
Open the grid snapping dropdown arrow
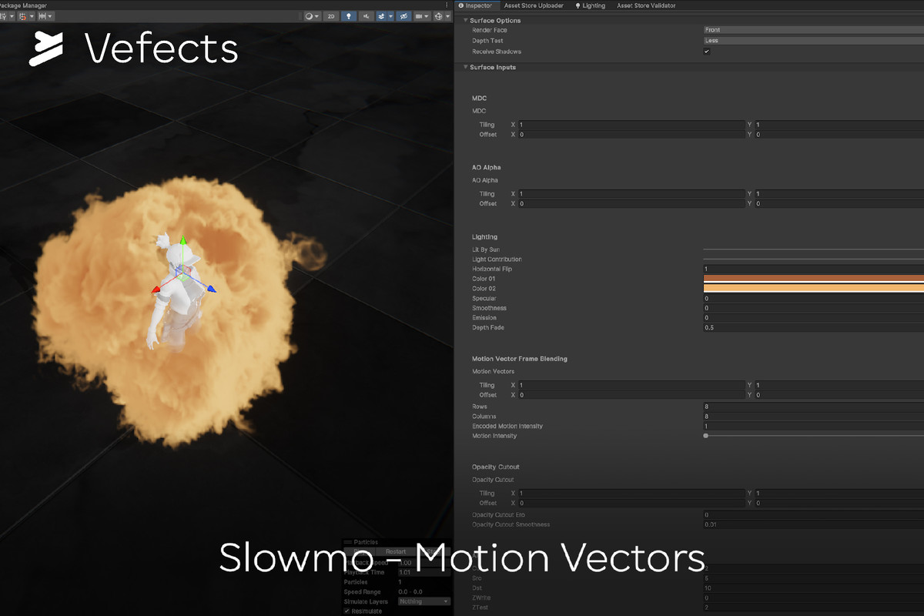click(31, 15)
